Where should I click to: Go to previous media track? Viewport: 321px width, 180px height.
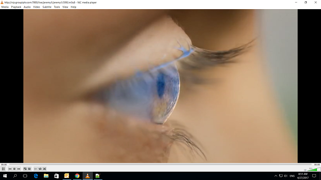point(10,169)
